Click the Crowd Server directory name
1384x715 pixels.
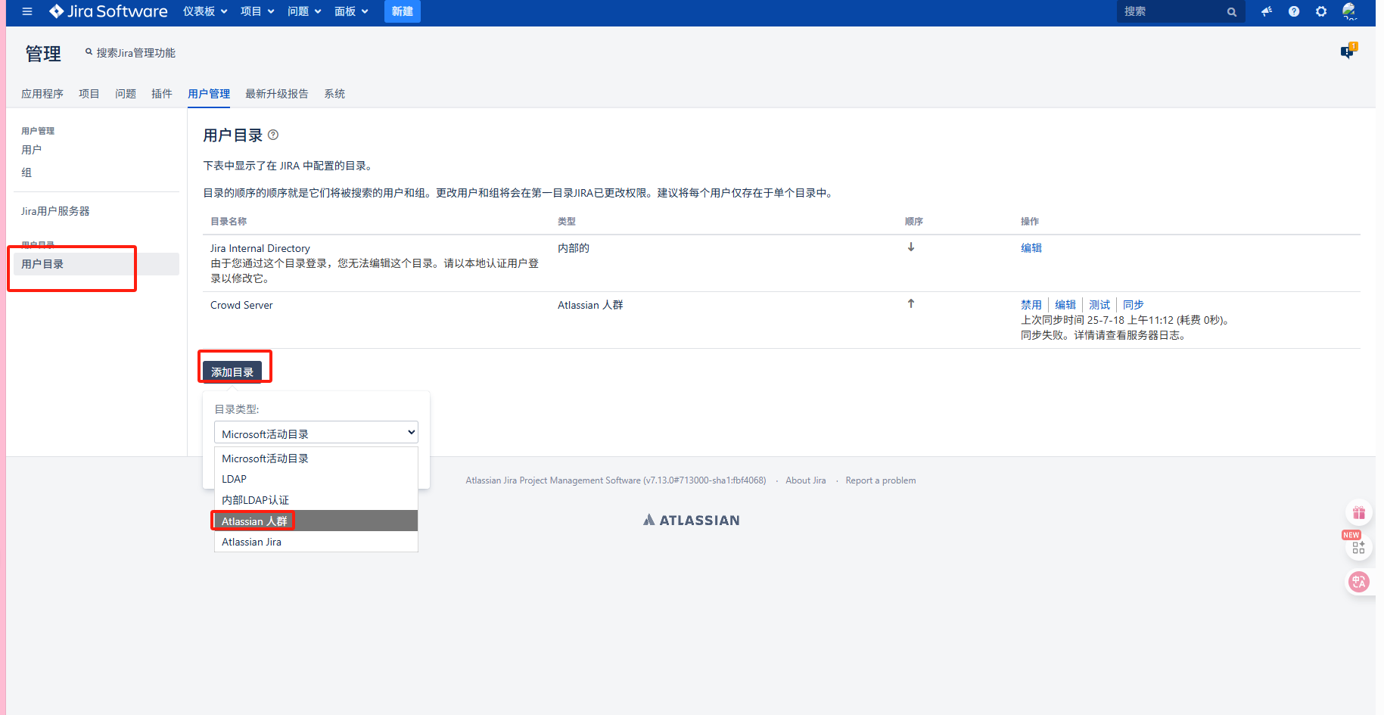coord(241,305)
